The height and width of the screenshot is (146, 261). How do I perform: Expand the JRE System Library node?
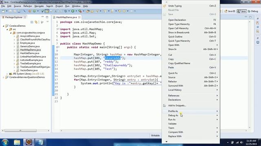7,74
